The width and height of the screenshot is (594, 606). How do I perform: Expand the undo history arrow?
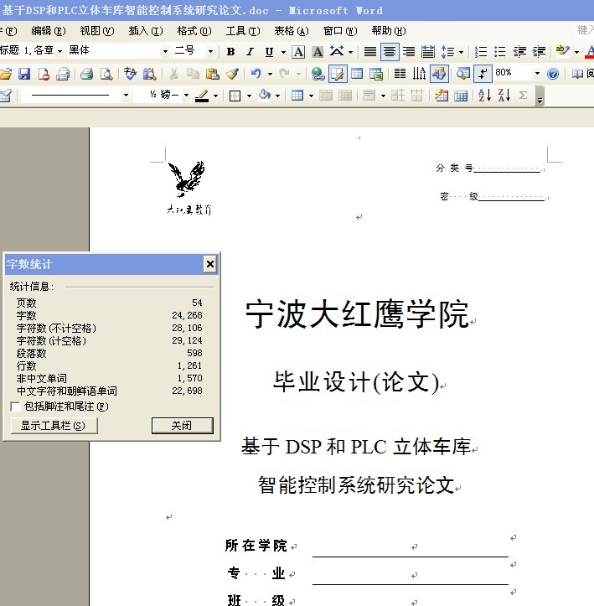270,74
